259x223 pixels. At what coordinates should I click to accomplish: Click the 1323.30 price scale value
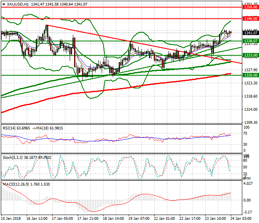[x=251, y=83]
